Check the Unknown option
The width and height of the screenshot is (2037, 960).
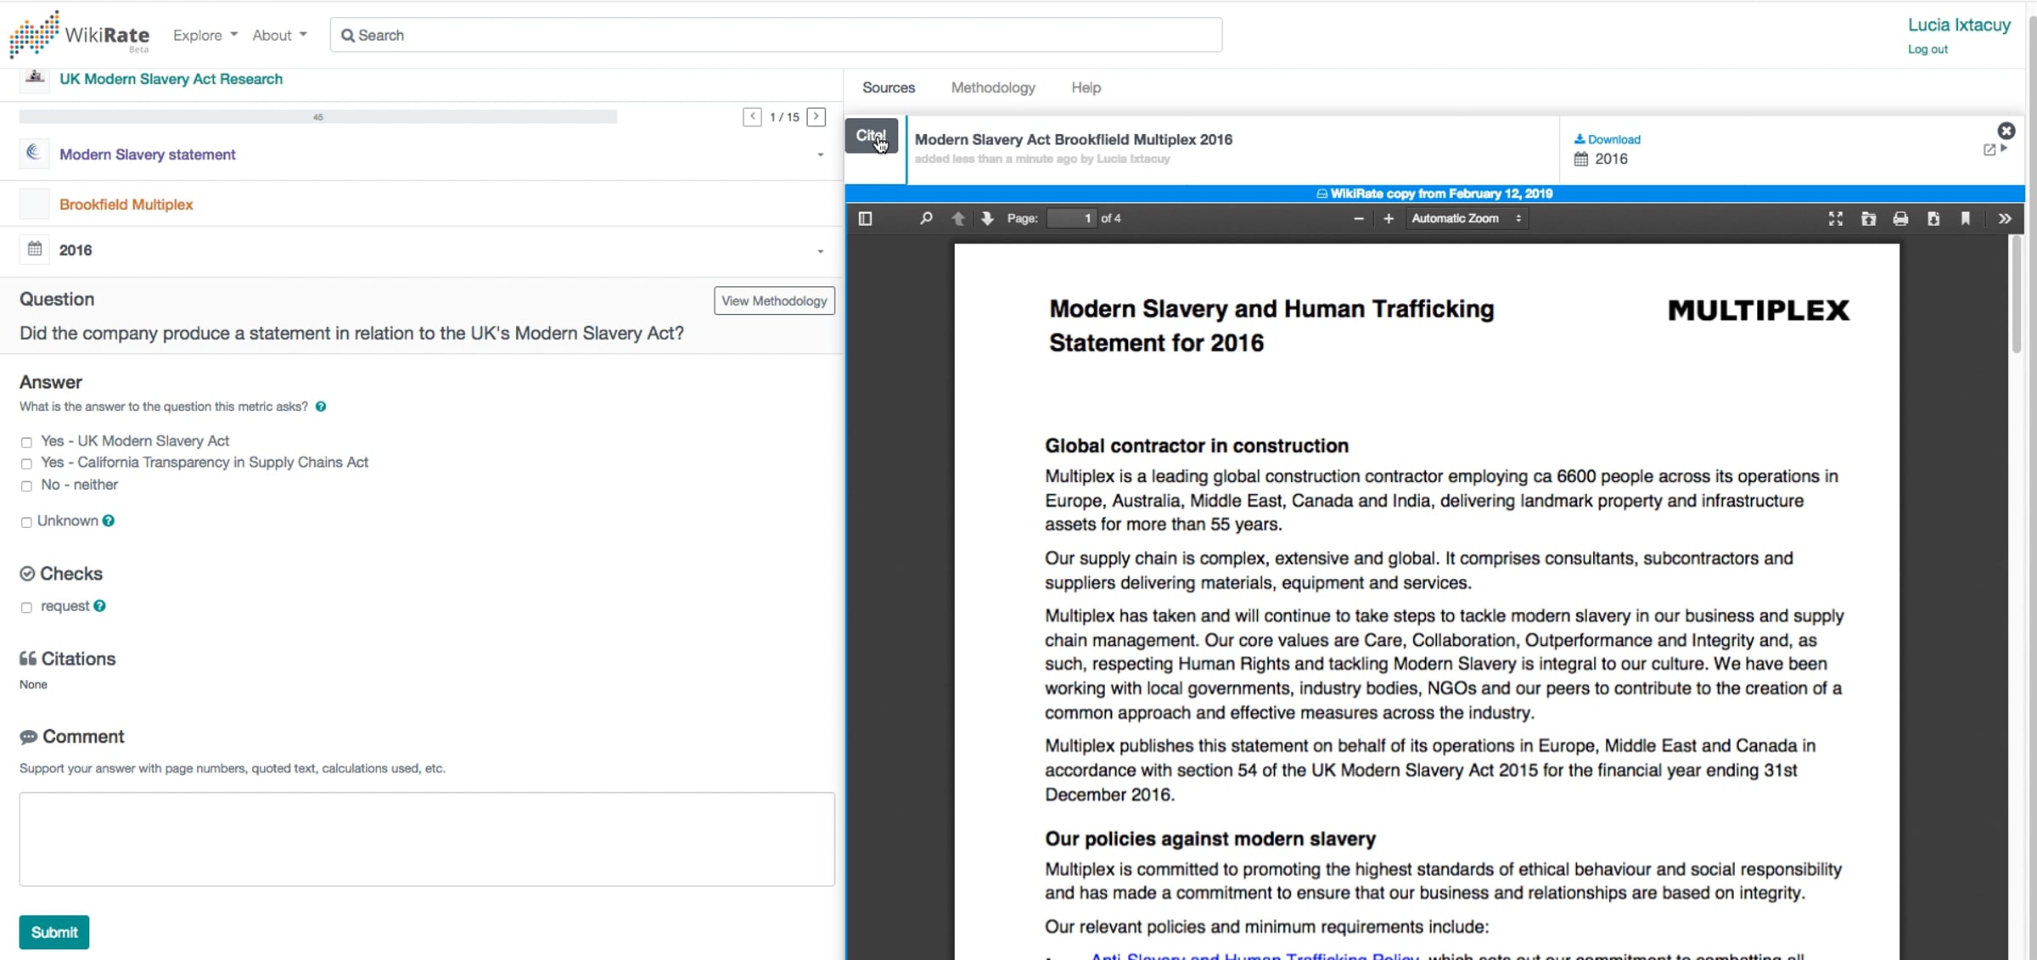coord(26,522)
